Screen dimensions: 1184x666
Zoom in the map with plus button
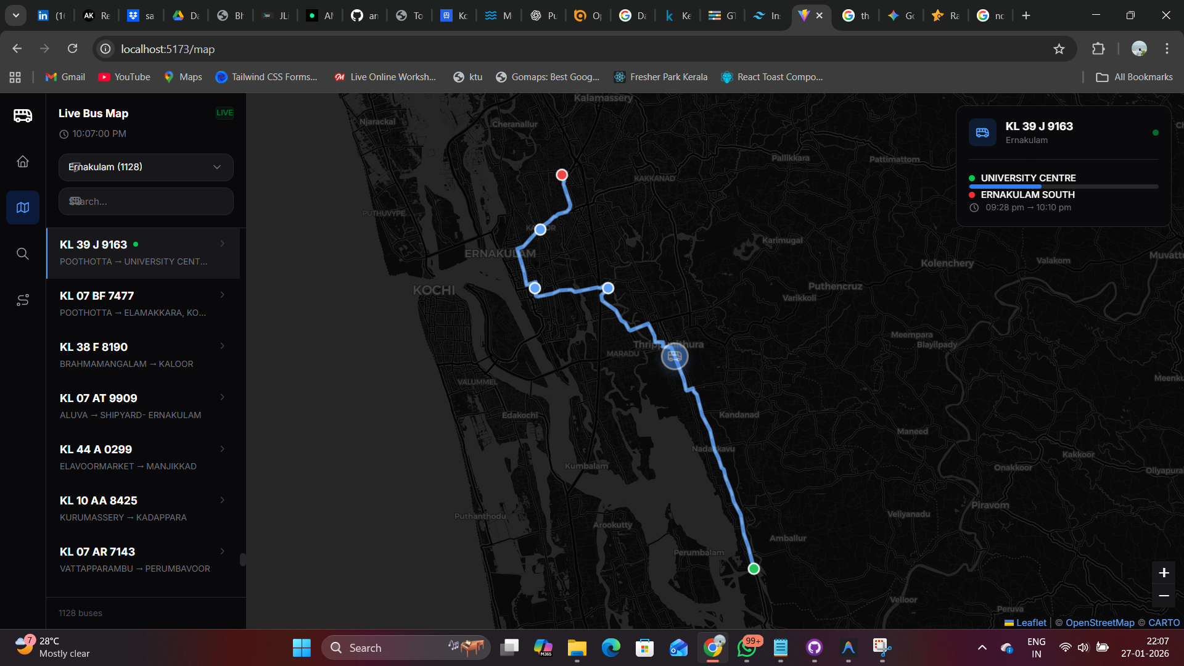(1164, 573)
